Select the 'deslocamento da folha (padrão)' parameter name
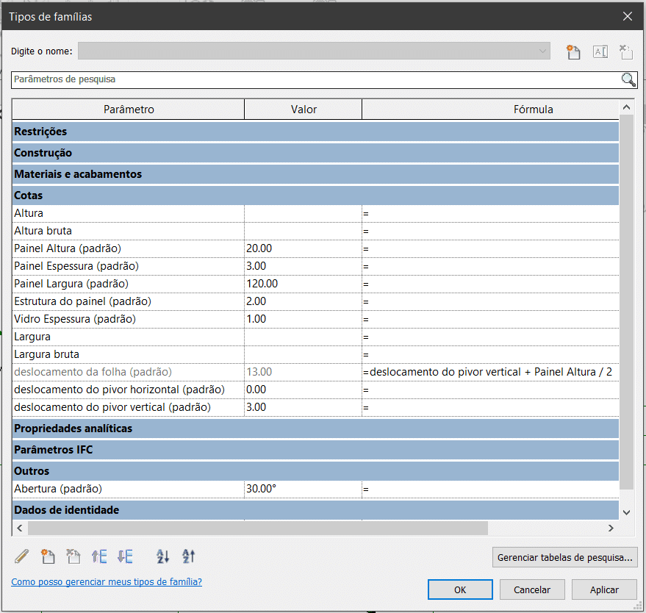This screenshot has height=613, width=646. 93,372
